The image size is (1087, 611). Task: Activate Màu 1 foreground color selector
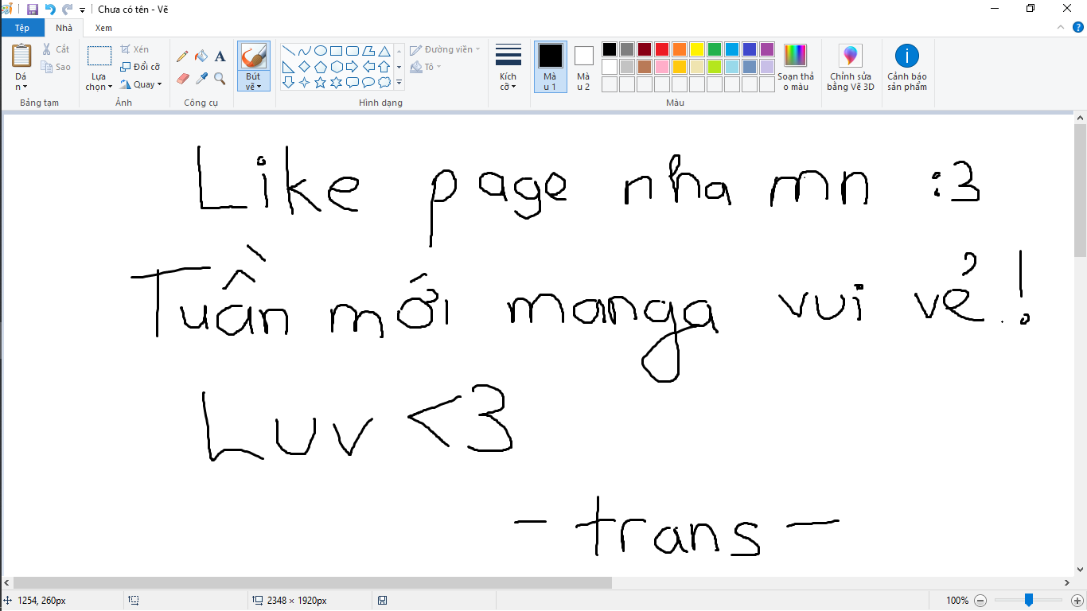pos(550,67)
